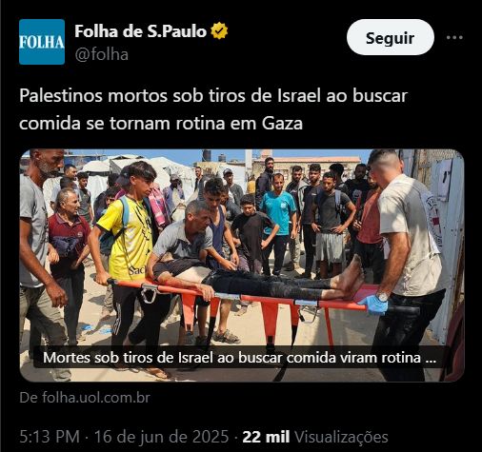The width and height of the screenshot is (482, 452).
Task: Click the folha.uol.com.br source link
Action: coord(85,398)
